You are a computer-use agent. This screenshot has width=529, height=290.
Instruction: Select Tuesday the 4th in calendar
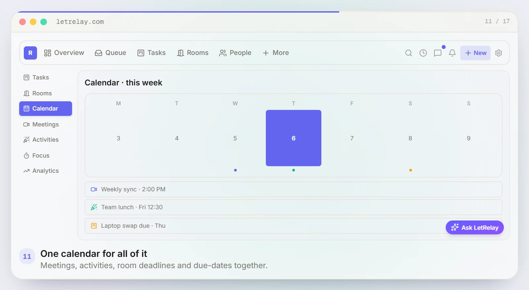[177, 138]
